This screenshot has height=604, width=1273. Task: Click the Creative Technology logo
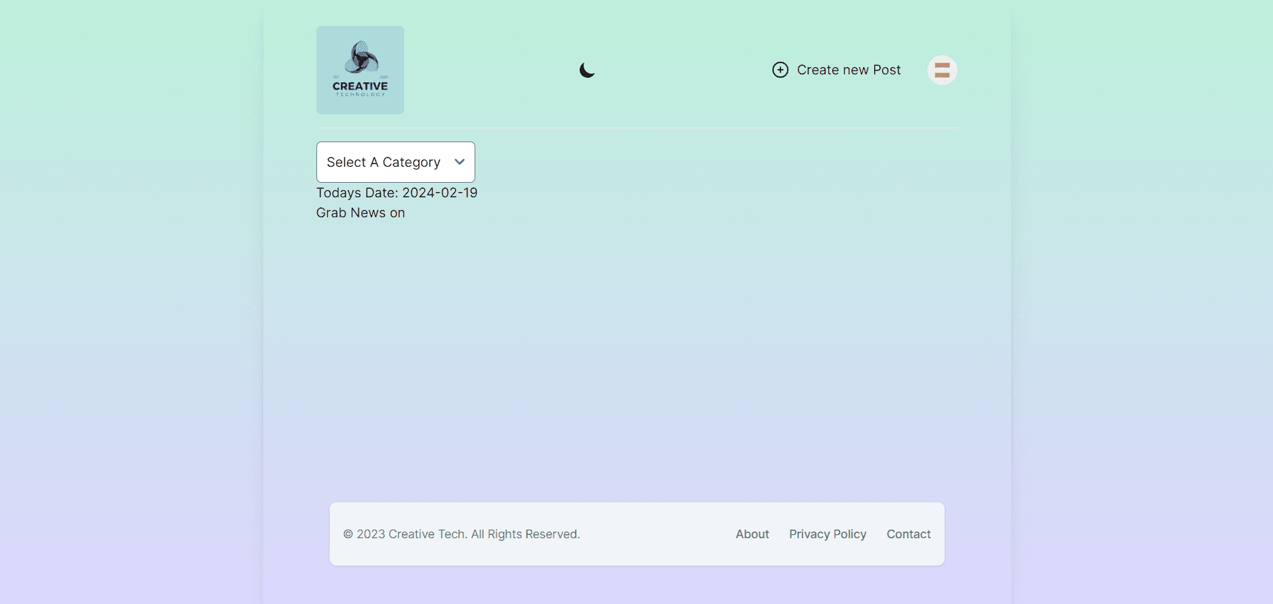point(360,70)
